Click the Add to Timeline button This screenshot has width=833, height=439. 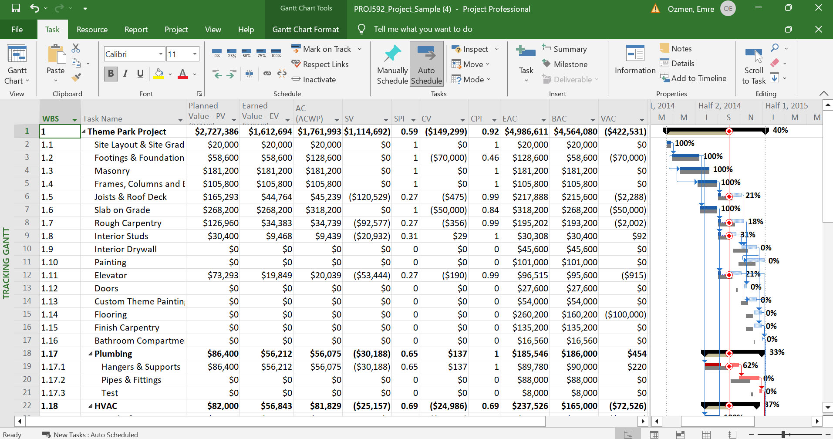point(693,78)
